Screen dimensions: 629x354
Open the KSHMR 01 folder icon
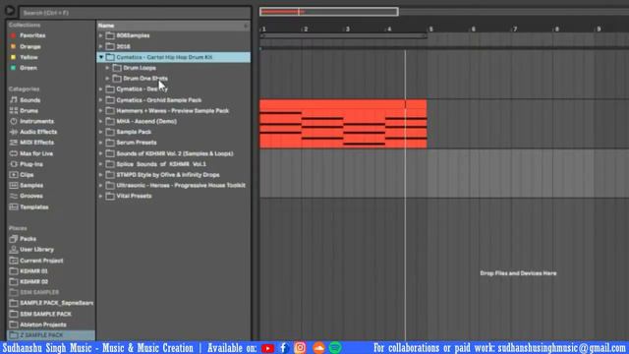coord(14,271)
